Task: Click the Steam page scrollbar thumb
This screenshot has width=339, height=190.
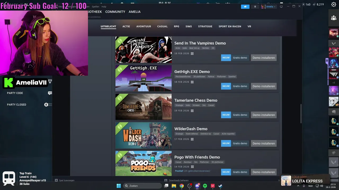Action: [301, 113]
